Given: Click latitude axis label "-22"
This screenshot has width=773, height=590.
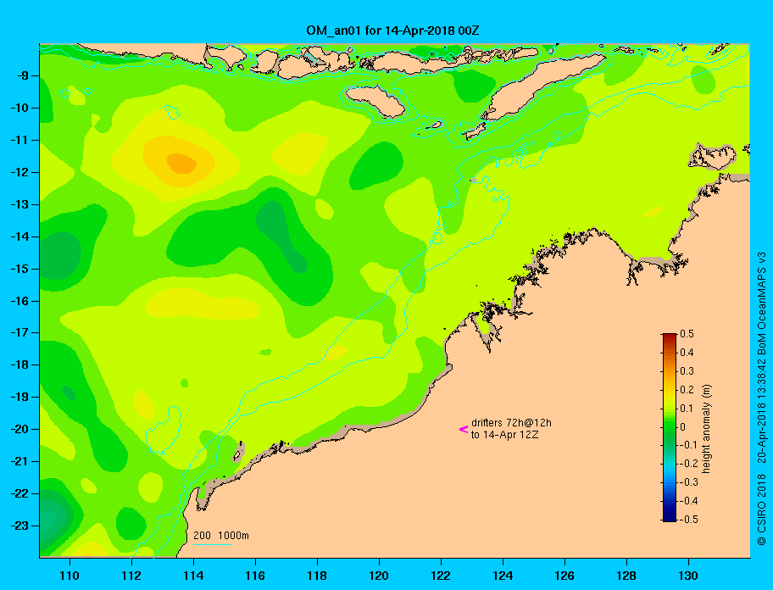Looking at the screenshot, I should coord(19,493).
